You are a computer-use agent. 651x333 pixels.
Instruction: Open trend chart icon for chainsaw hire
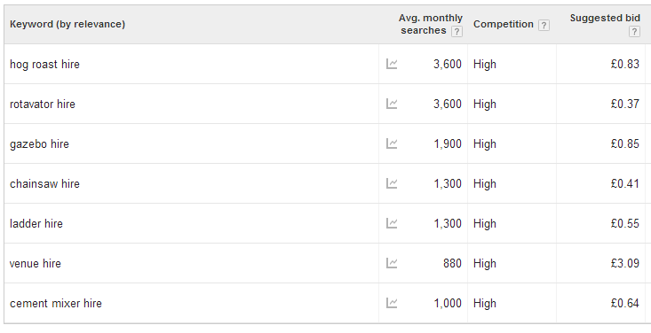[x=392, y=183]
